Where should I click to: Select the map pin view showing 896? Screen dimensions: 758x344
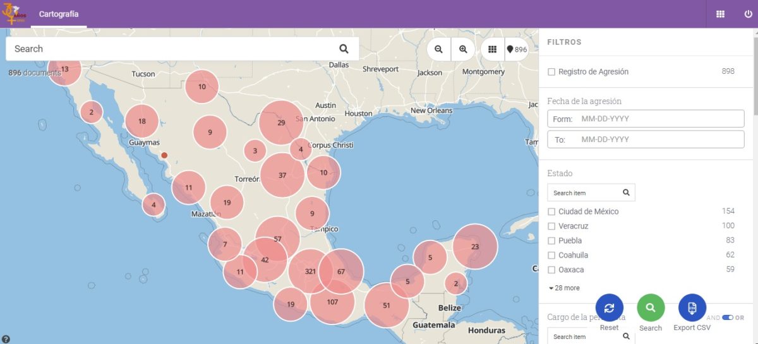(x=516, y=49)
